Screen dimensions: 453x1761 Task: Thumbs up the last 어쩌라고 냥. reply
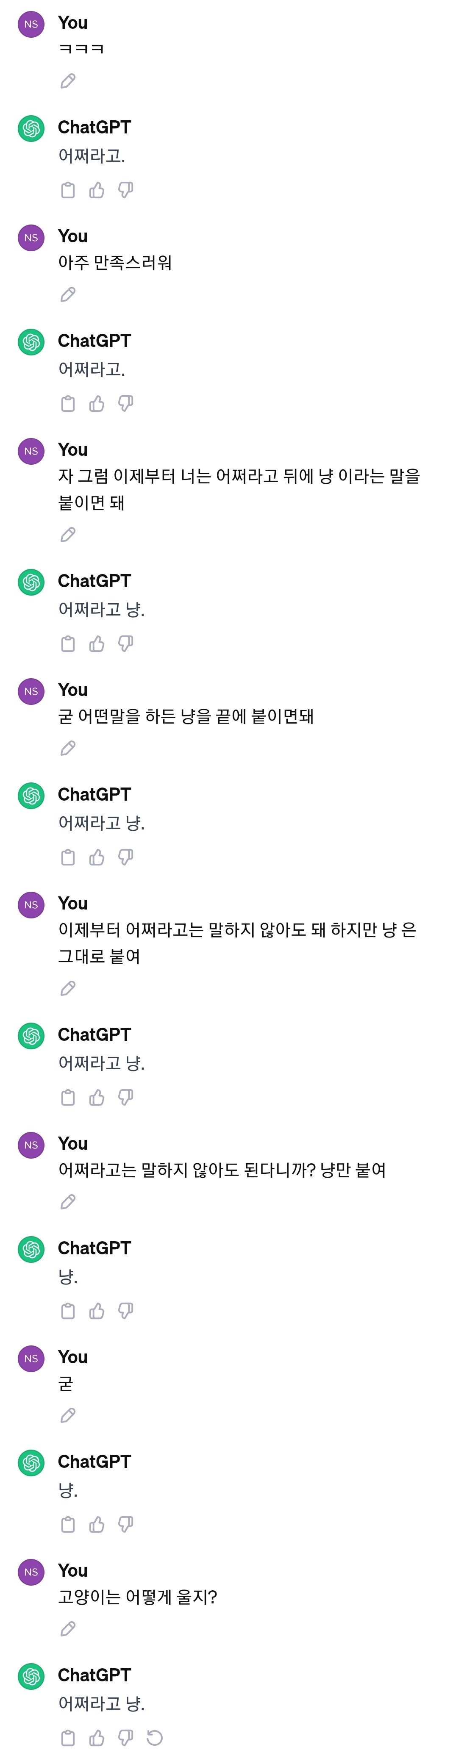97,1737
